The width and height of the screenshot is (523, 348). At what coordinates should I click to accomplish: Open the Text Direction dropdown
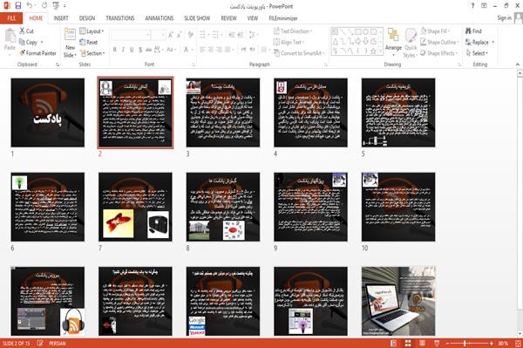pos(293,31)
